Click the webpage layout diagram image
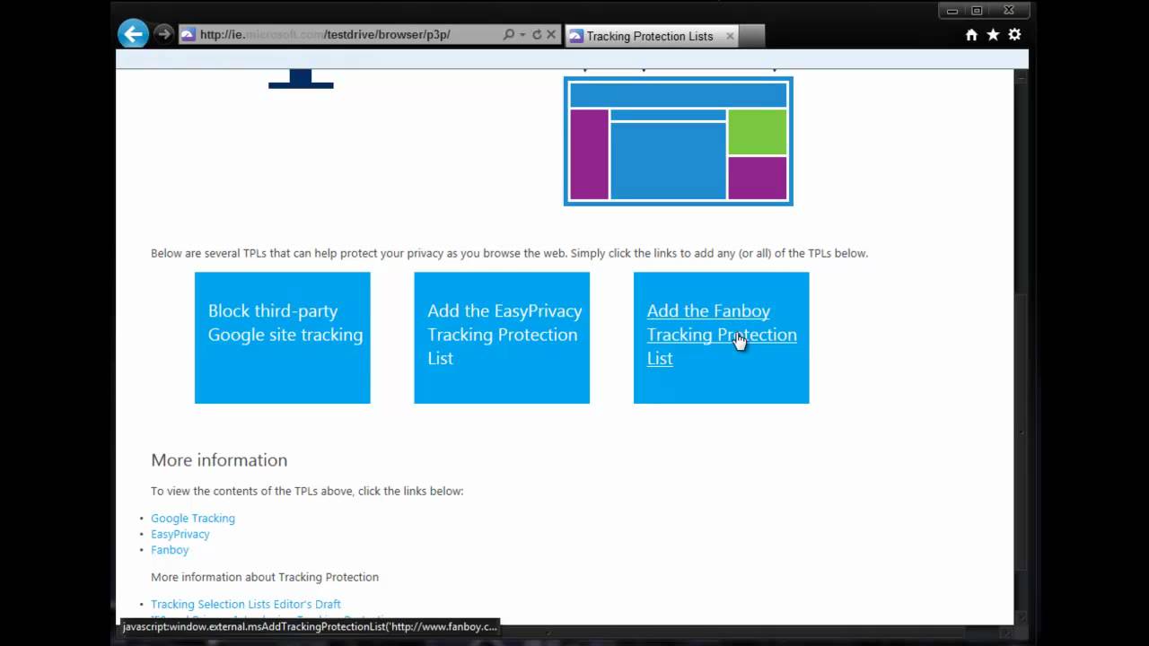The image size is (1149, 646). coord(679,141)
